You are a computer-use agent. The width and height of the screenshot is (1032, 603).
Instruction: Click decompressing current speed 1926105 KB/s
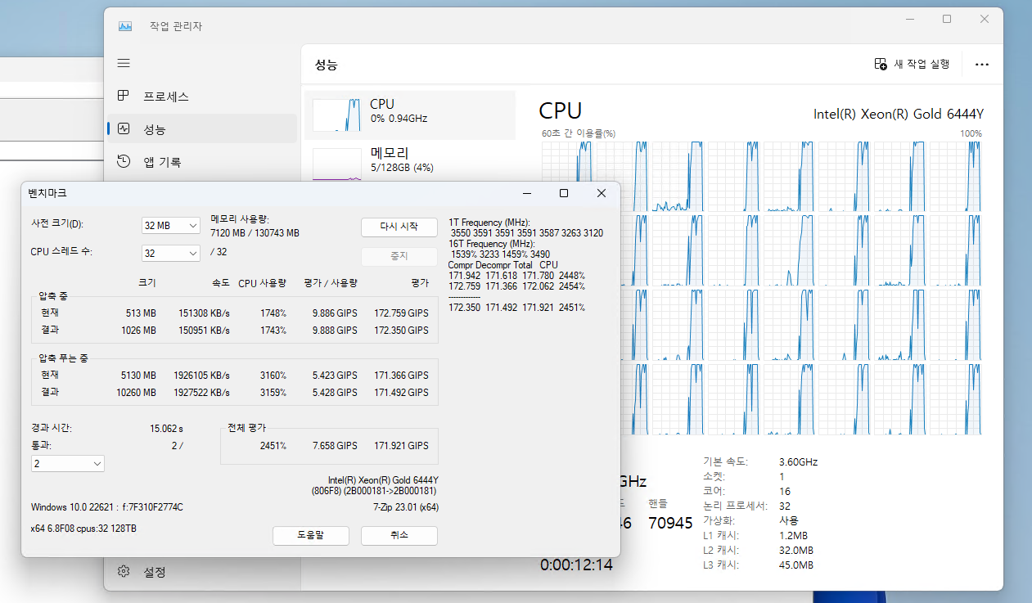[x=201, y=375]
